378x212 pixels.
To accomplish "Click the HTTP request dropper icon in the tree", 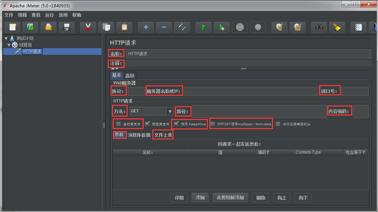I will [18, 51].
